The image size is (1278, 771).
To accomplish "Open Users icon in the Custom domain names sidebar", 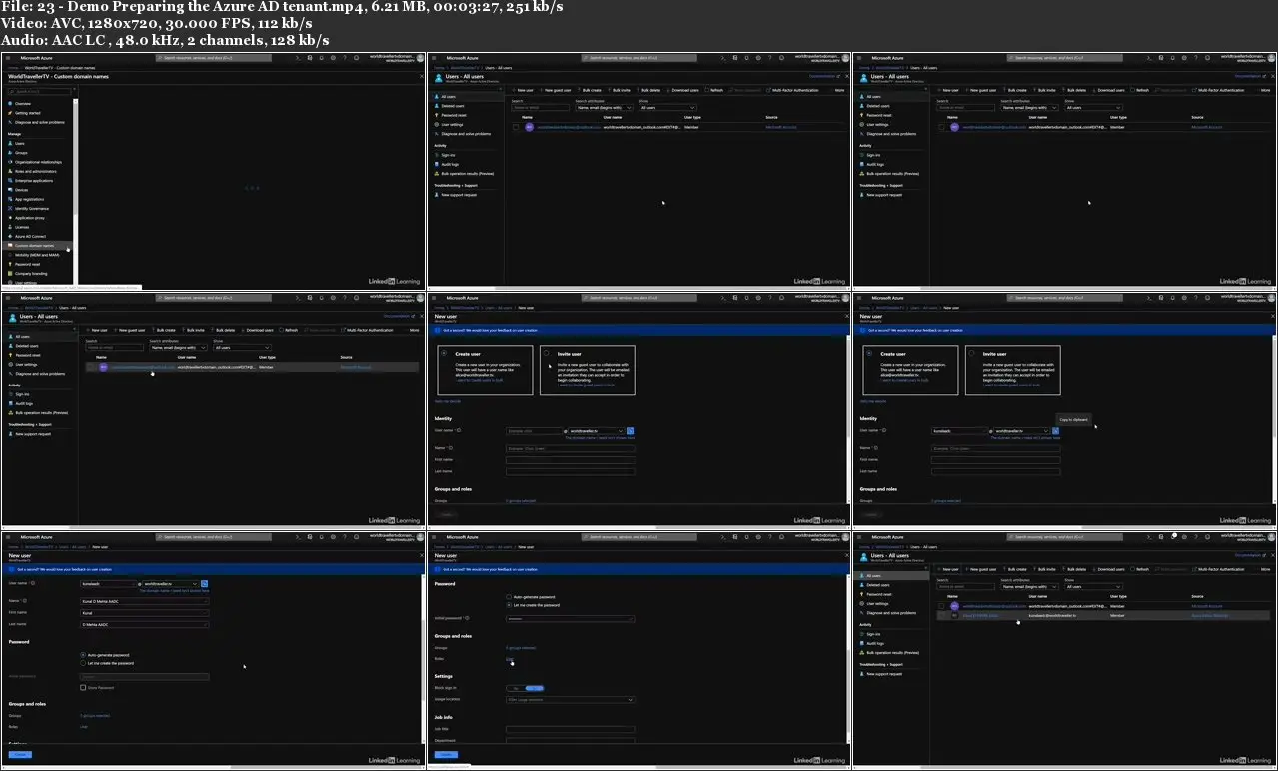I will coord(10,143).
